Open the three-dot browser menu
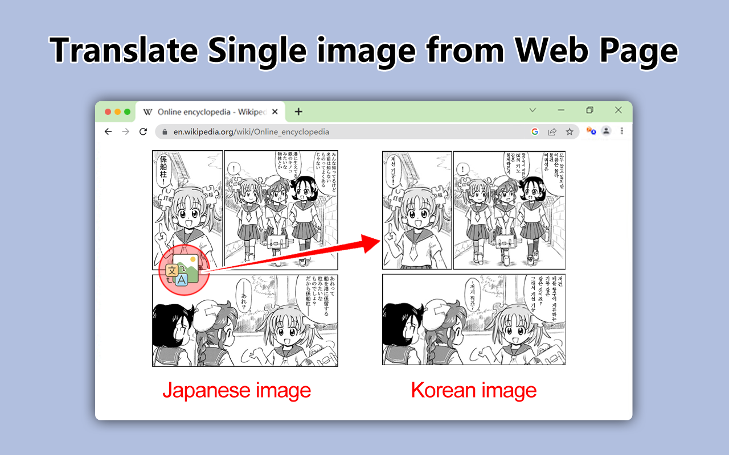The image size is (729, 455). click(622, 131)
